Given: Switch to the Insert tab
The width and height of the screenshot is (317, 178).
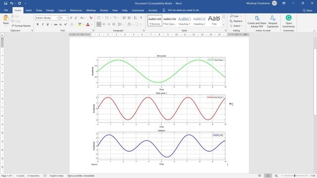Looking at the screenshot, I should (29, 10).
